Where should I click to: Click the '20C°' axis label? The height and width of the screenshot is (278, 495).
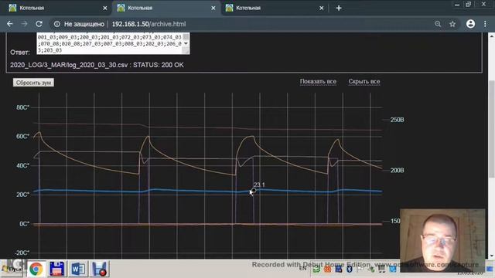[22, 195]
